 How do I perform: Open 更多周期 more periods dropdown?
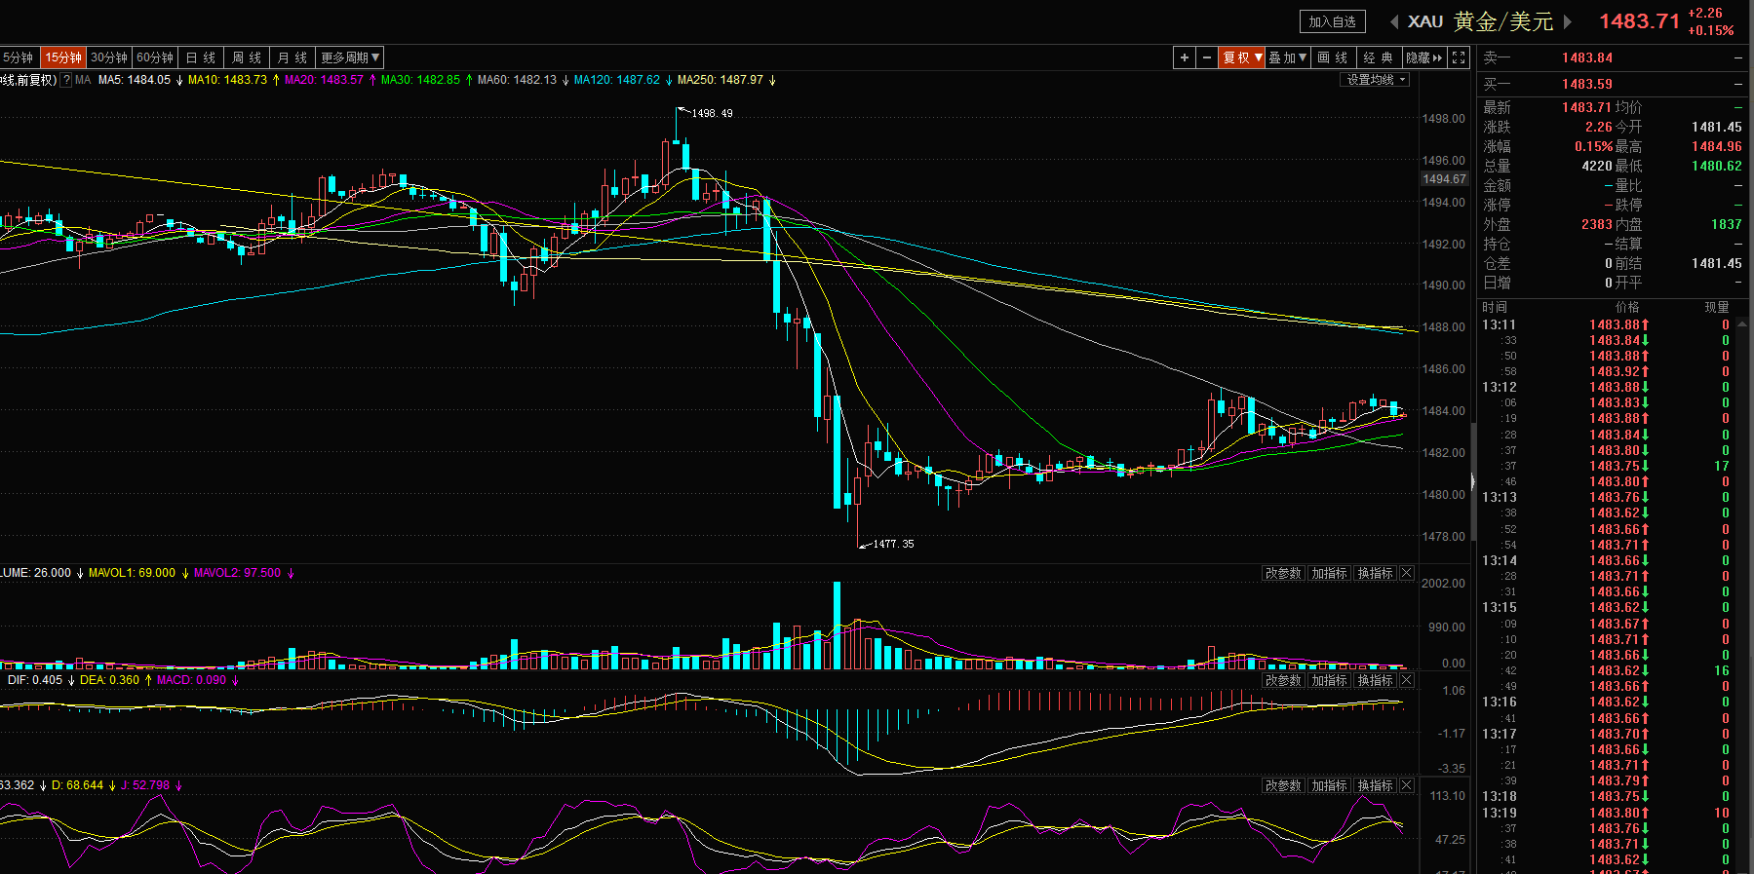tap(349, 57)
